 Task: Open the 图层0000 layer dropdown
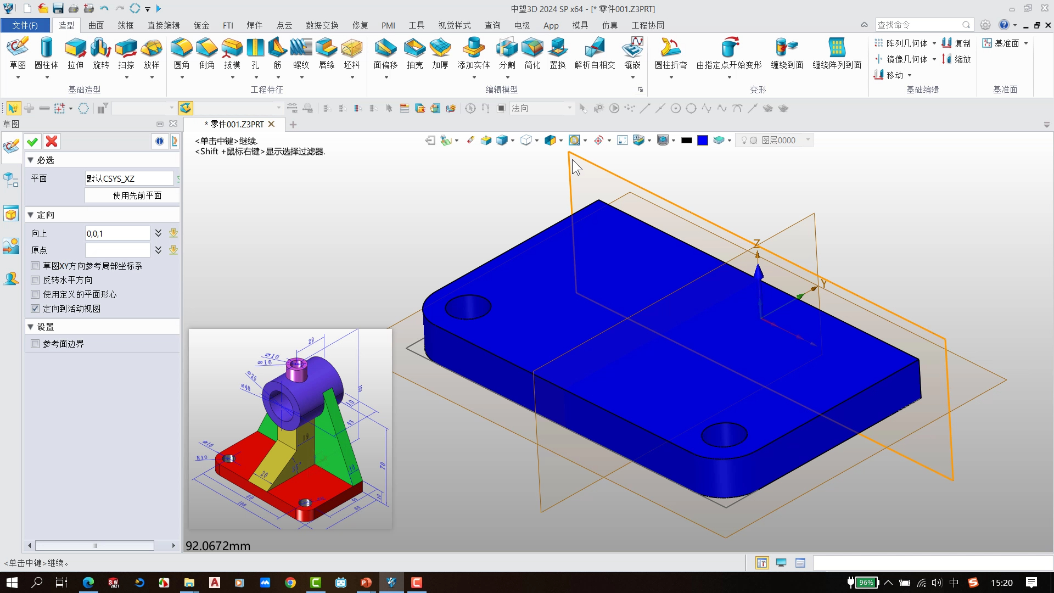point(808,141)
